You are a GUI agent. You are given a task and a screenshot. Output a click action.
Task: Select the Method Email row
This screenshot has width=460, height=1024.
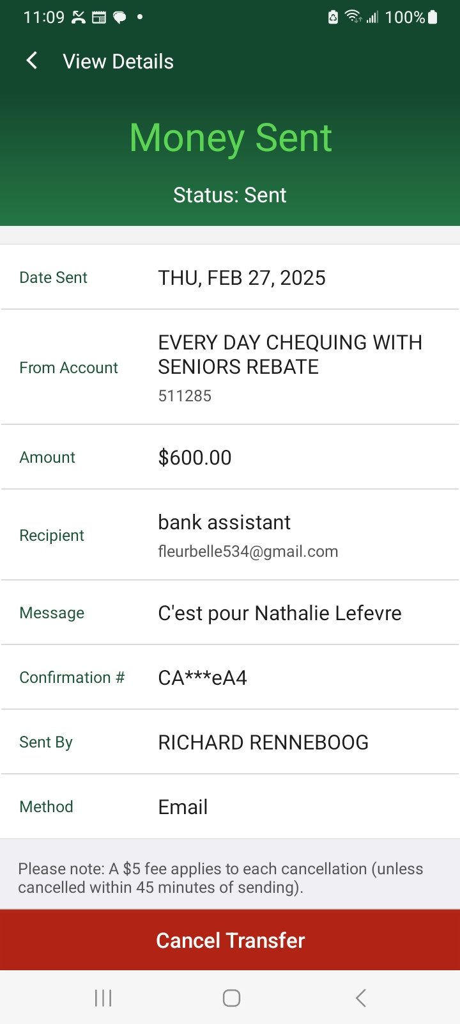(x=230, y=806)
